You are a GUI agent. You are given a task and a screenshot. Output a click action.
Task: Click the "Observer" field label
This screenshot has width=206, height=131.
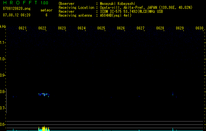(66, 4)
